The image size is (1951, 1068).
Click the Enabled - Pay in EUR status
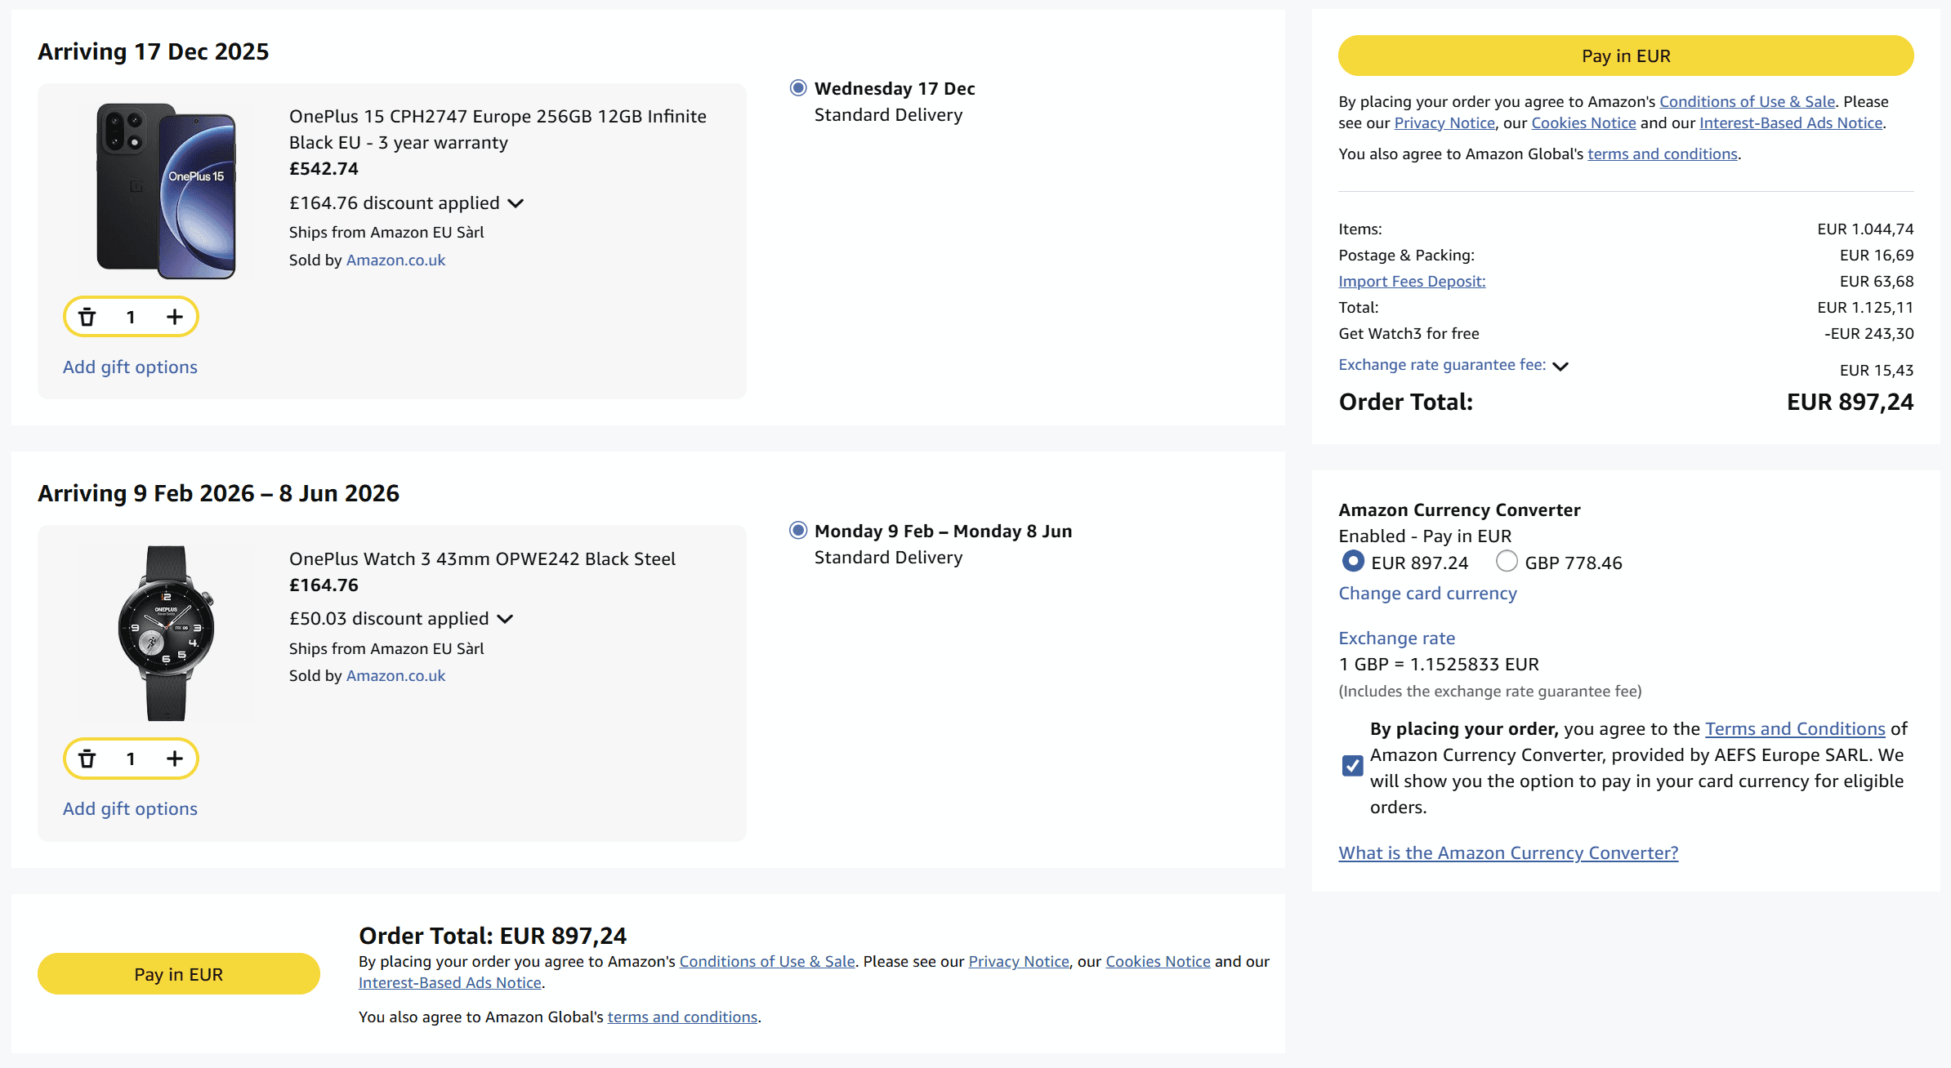(x=1425, y=536)
